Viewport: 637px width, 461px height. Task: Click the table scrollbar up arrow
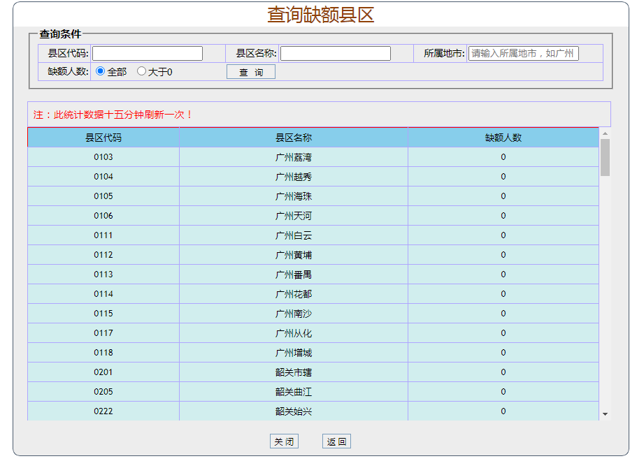605,133
